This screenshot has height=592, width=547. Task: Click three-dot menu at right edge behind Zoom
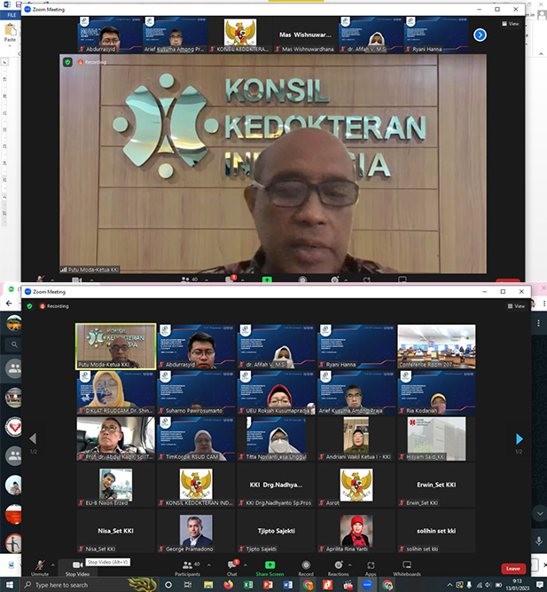[x=539, y=323]
